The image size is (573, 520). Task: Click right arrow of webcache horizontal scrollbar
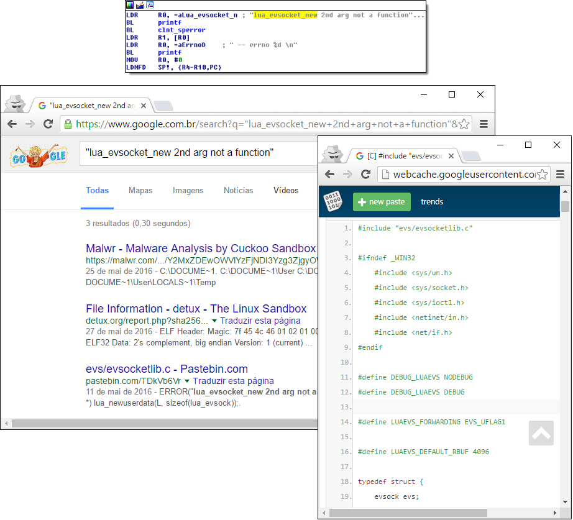pyautogui.click(x=555, y=513)
